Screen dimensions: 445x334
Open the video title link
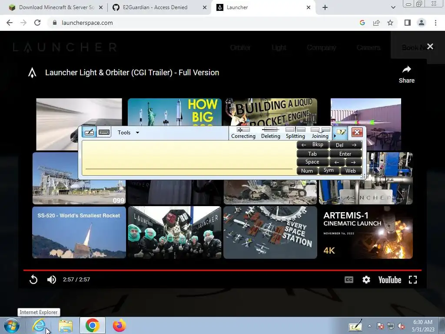click(x=132, y=73)
